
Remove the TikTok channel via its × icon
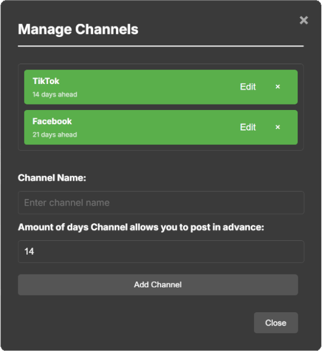(278, 87)
